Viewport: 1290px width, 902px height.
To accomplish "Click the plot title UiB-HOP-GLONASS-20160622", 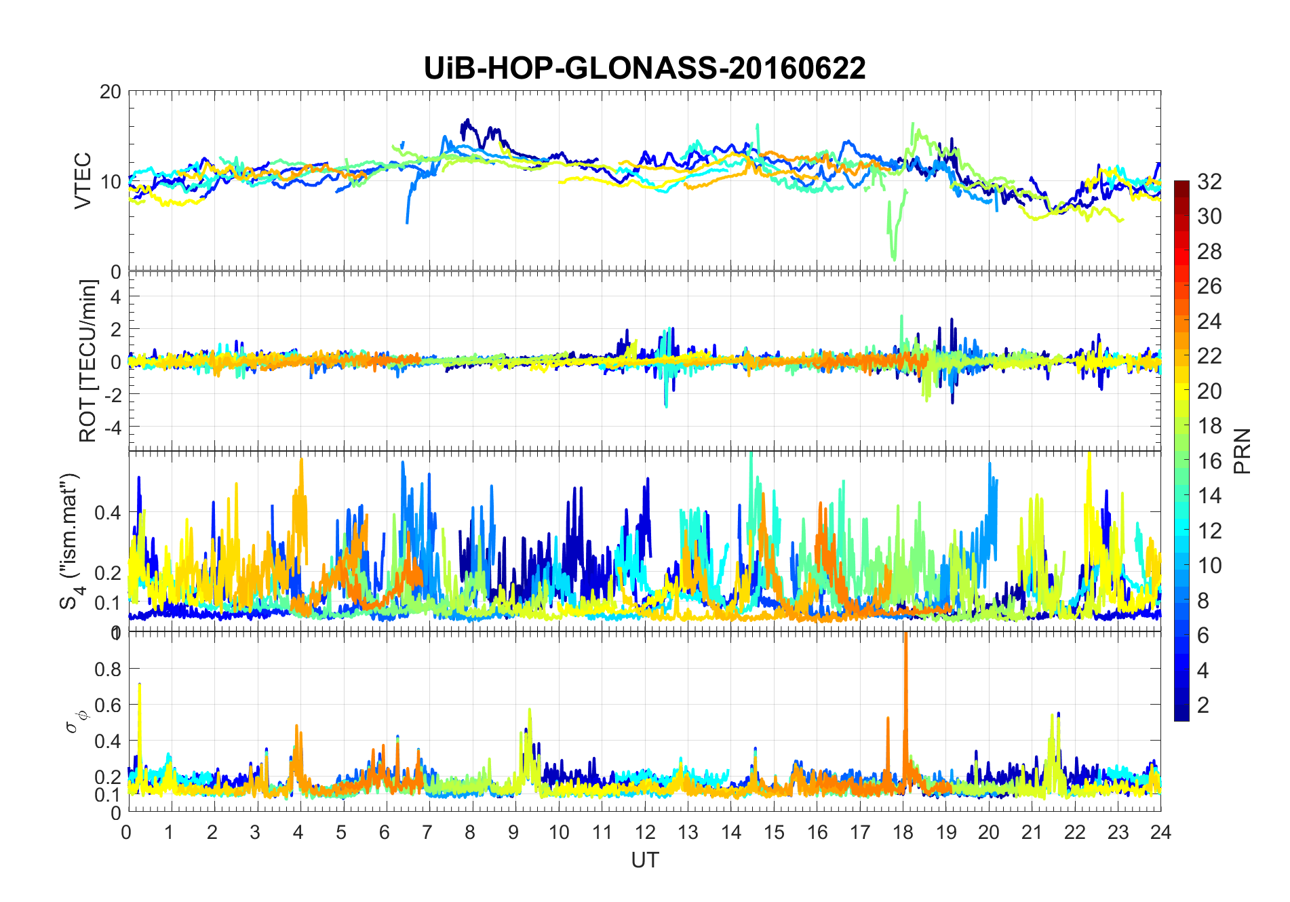I will click(x=644, y=68).
